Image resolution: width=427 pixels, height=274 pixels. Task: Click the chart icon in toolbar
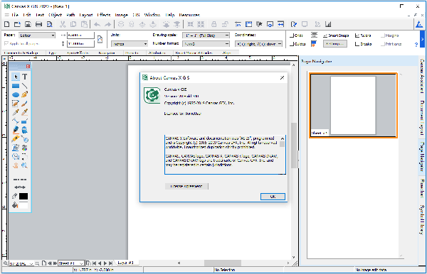tap(328, 24)
